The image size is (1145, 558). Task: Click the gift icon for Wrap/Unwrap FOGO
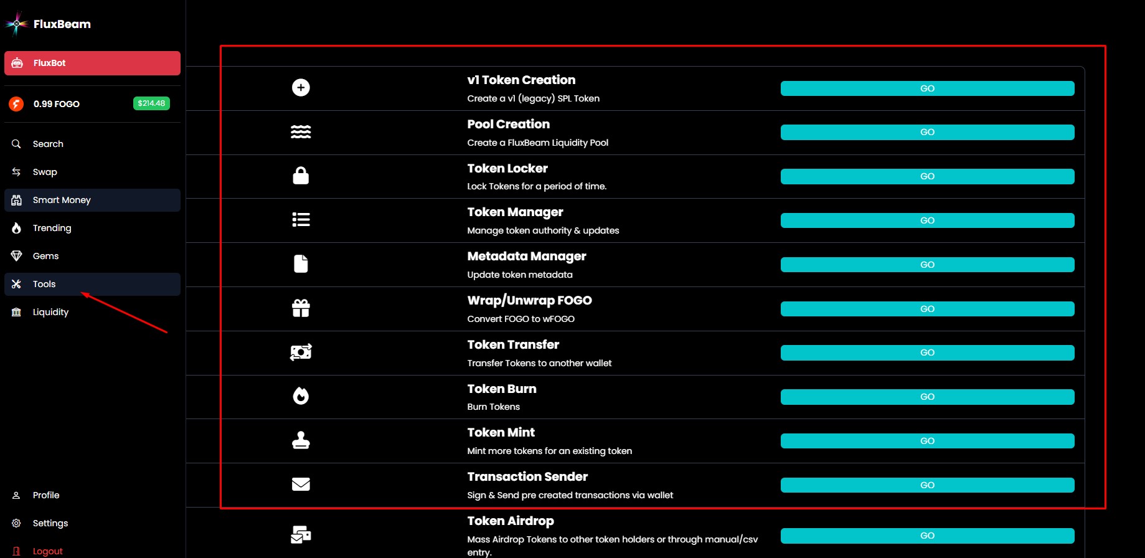[x=301, y=308]
